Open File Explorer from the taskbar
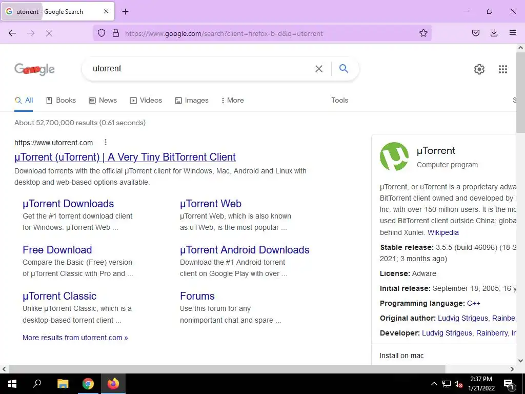 click(63, 384)
